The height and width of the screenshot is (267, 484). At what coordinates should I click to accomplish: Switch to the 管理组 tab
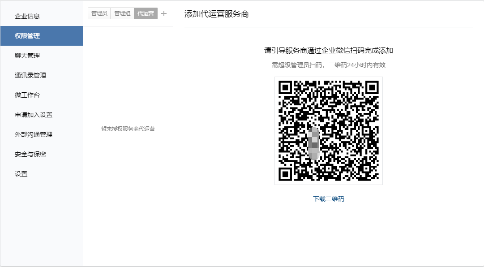click(x=123, y=13)
